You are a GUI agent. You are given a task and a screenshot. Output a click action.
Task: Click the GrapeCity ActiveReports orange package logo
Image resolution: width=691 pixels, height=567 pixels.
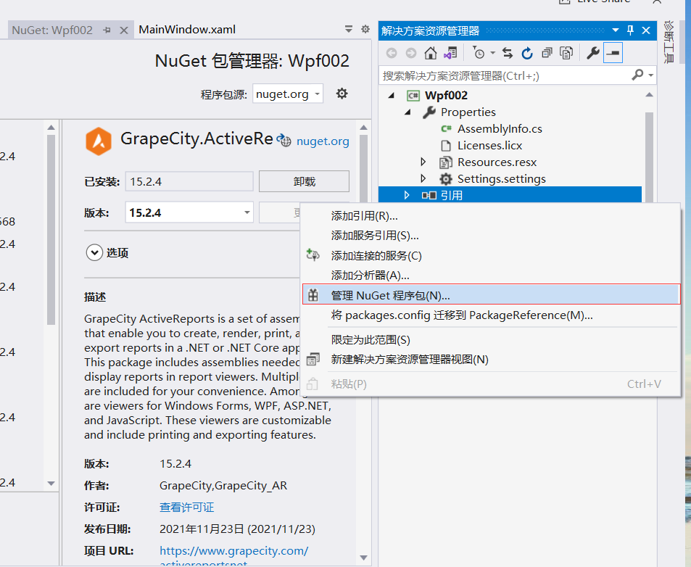(99, 141)
